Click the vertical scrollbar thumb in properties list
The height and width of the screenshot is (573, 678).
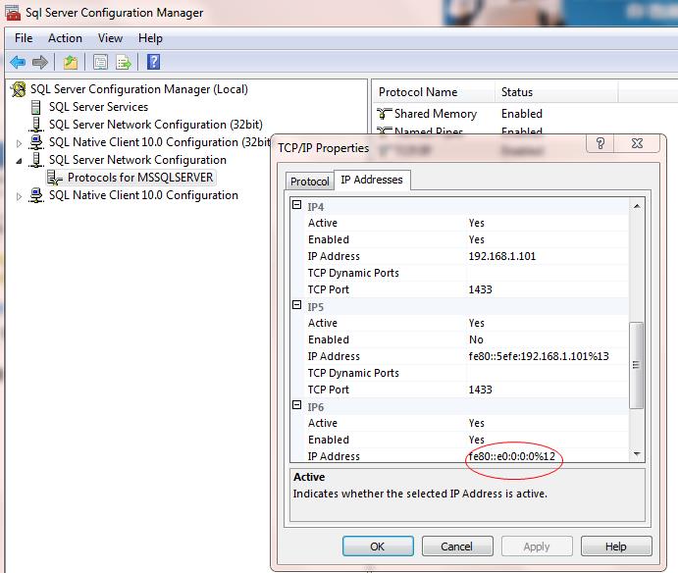pyautogui.click(x=636, y=365)
